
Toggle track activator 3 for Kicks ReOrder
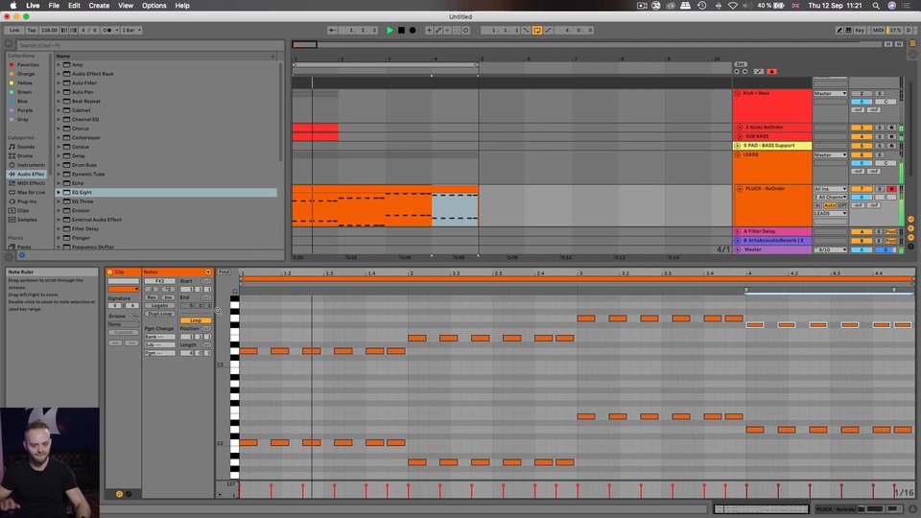point(862,128)
